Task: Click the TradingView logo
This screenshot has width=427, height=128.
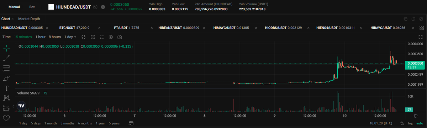Action: coord(21,106)
